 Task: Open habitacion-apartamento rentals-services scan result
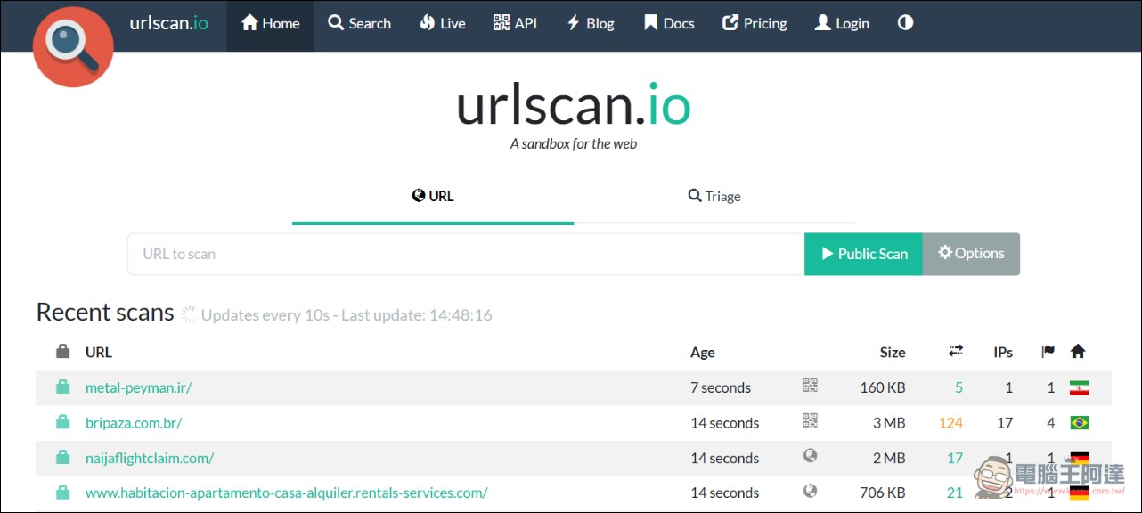point(286,493)
